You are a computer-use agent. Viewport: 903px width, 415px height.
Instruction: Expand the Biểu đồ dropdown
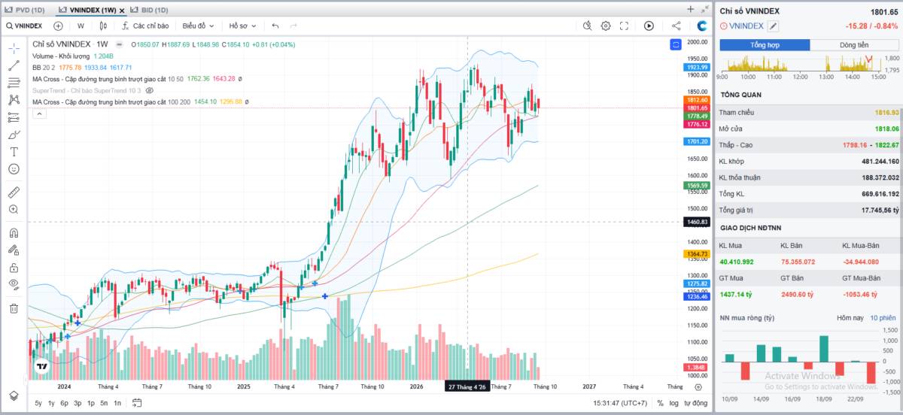(x=198, y=26)
